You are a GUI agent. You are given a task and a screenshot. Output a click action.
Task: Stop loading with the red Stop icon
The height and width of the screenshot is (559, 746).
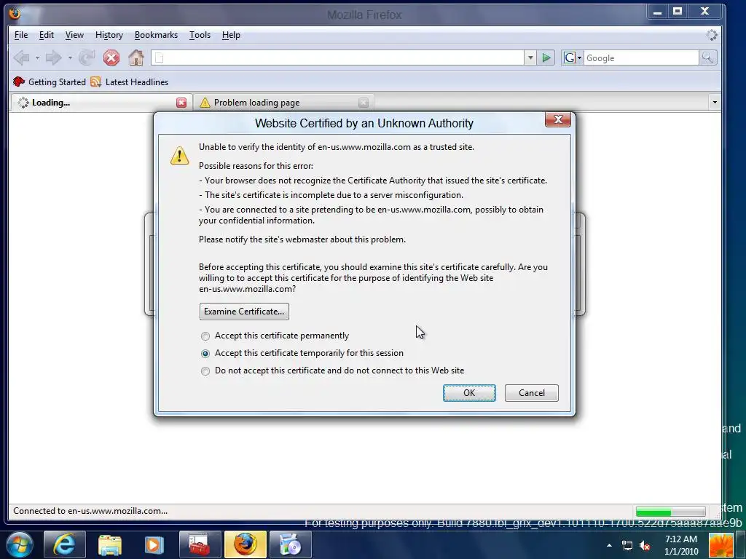coord(111,58)
